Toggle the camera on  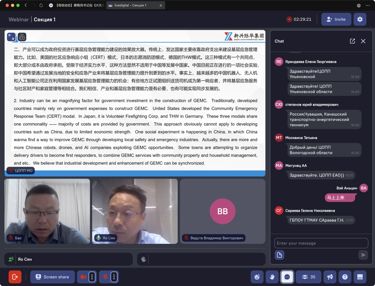[83, 277]
